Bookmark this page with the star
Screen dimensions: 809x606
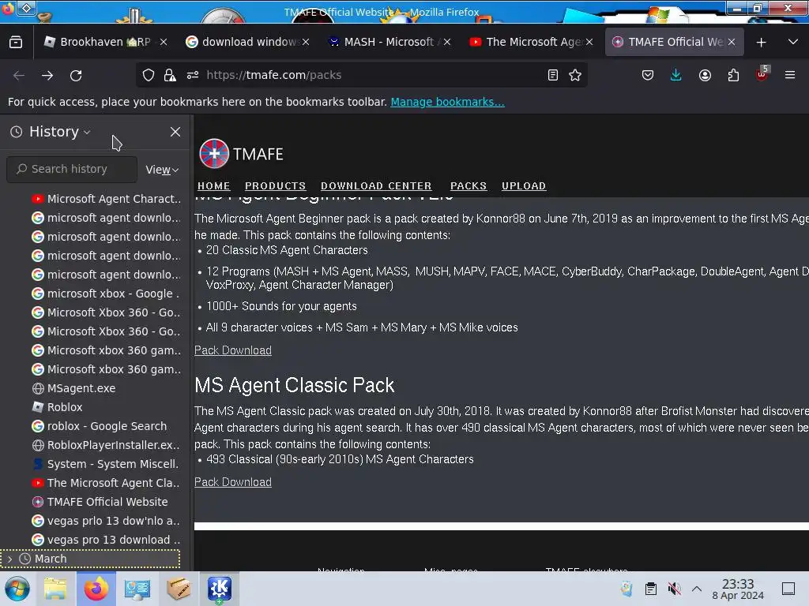coord(575,75)
